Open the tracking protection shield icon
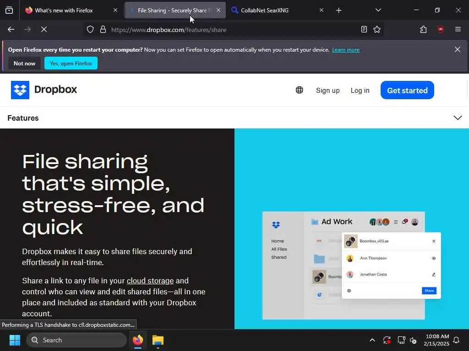The width and height of the screenshot is (469, 351). point(90,30)
